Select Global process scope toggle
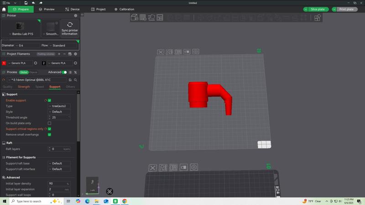 (24, 72)
